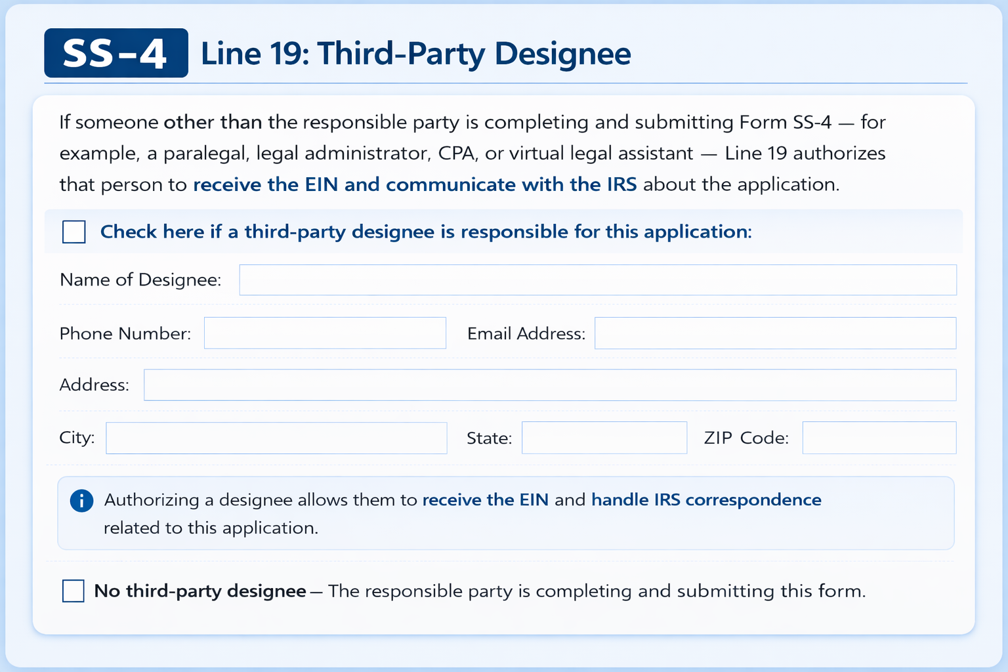Check the No third-party designee option
This screenshot has width=1008, height=672.
click(x=73, y=591)
